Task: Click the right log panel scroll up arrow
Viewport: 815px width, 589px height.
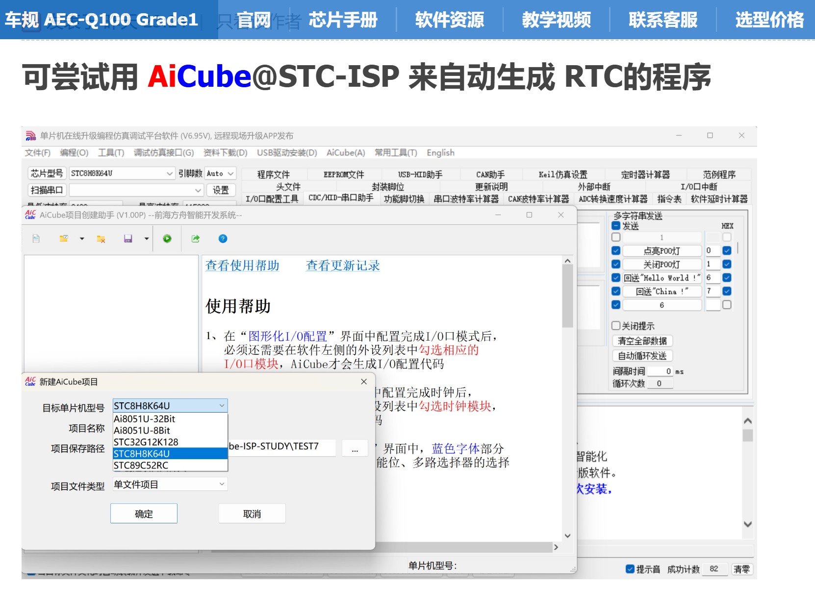Action: [747, 421]
